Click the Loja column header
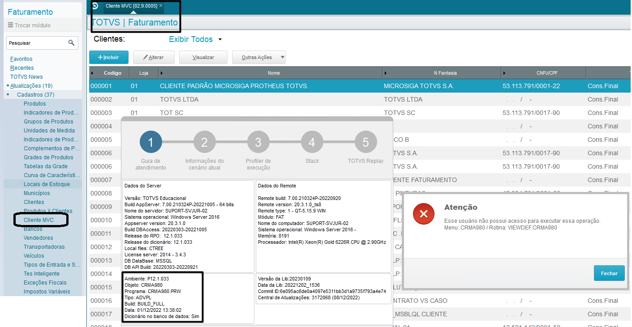632x327 pixels. point(144,73)
